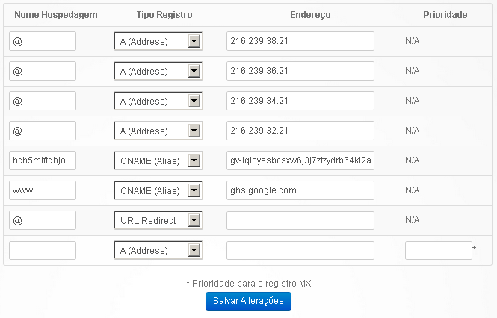This screenshot has height=318, width=497.
Task: Click the host name field containing www
Action: tap(43, 190)
